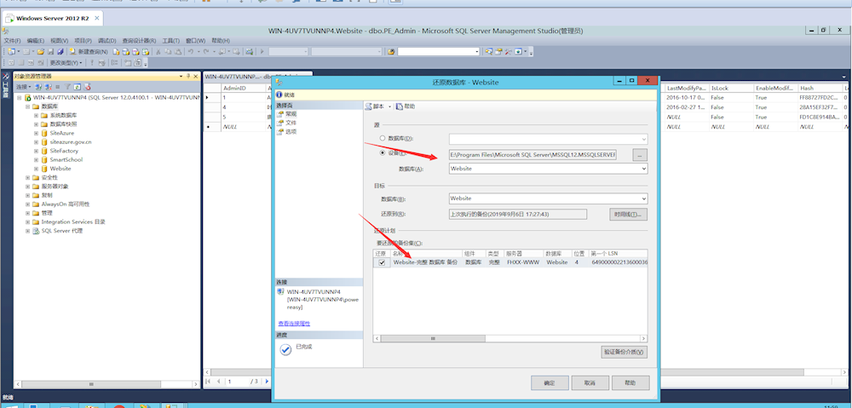
Task: Expand the 安全性 (Security) tree node
Action: click(27, 177)
